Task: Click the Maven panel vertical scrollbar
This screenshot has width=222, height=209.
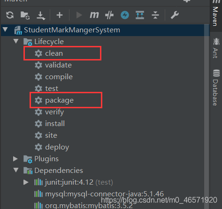Action: tap(207, 116)
